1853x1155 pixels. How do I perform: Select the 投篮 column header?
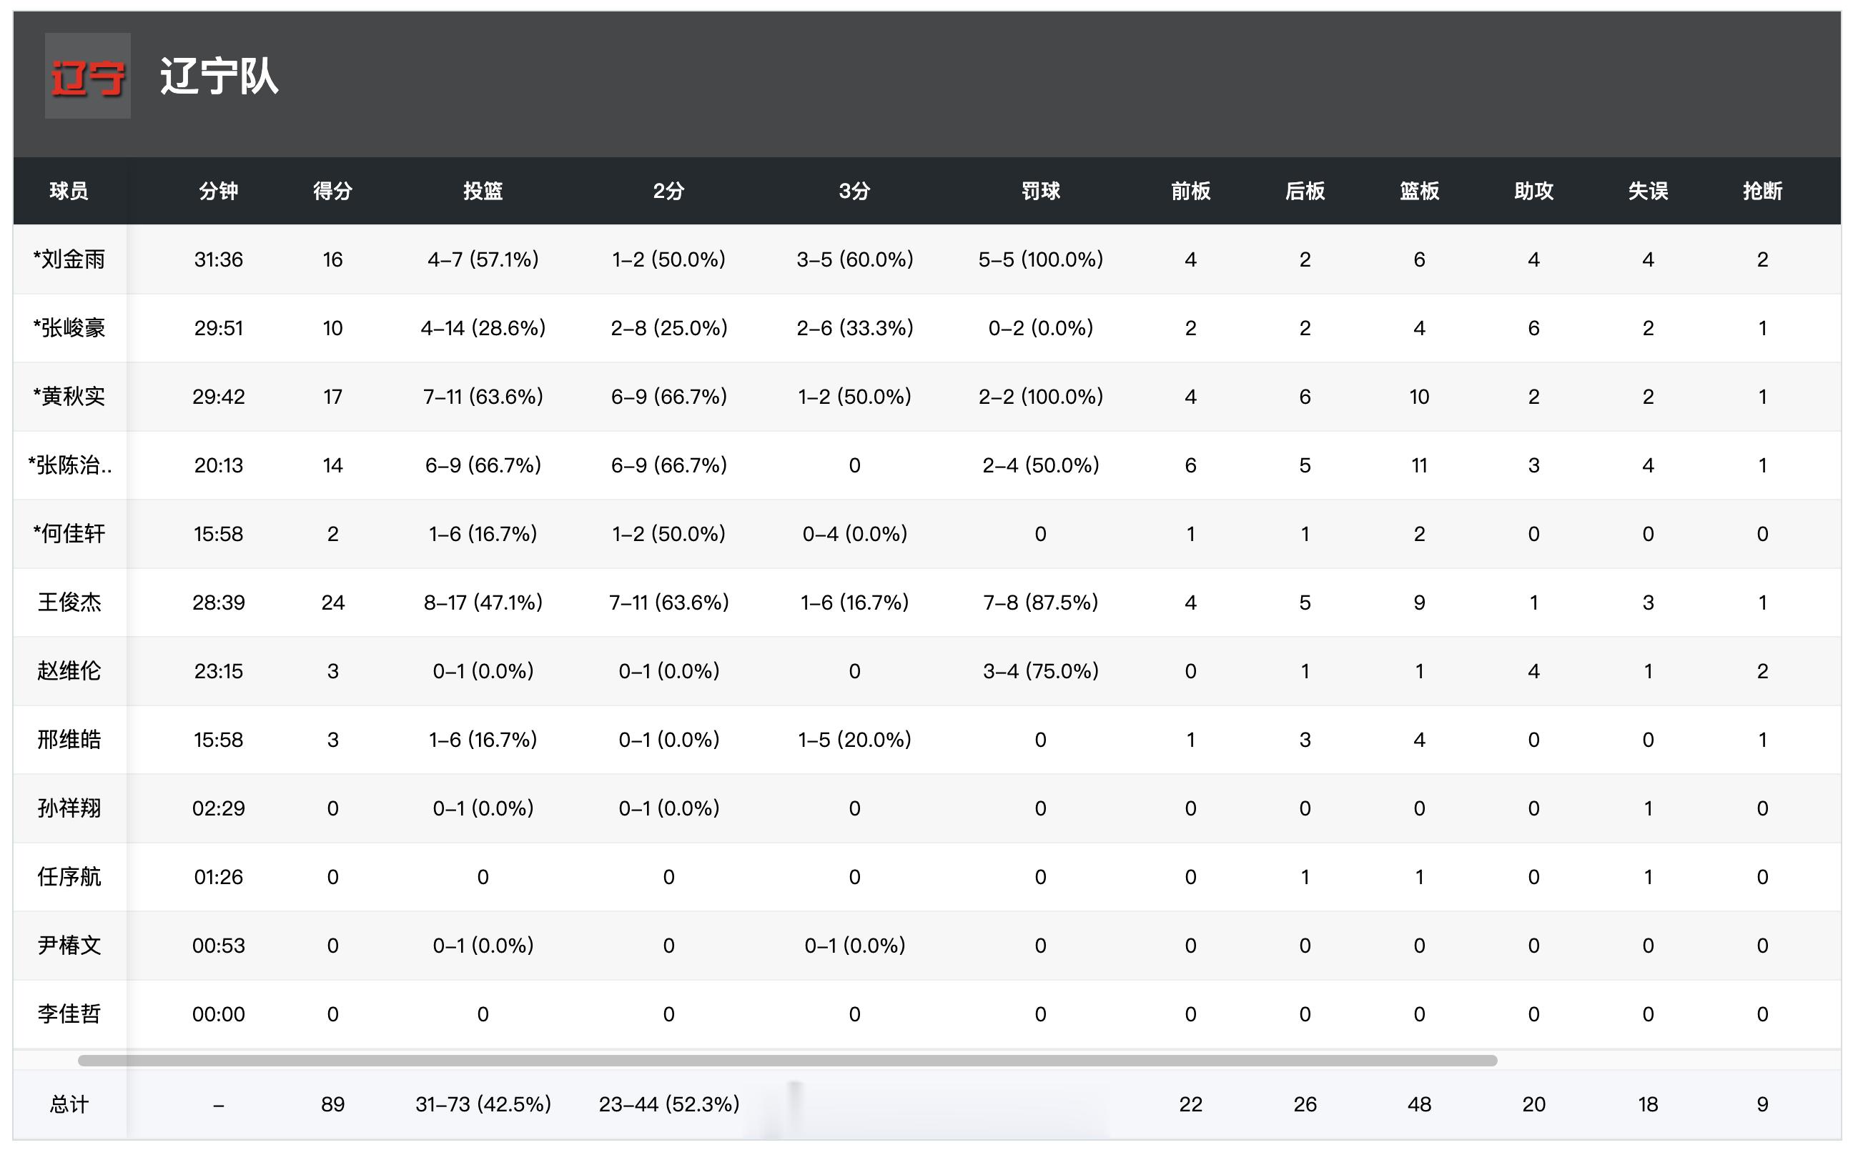click(x=483, y=191)
